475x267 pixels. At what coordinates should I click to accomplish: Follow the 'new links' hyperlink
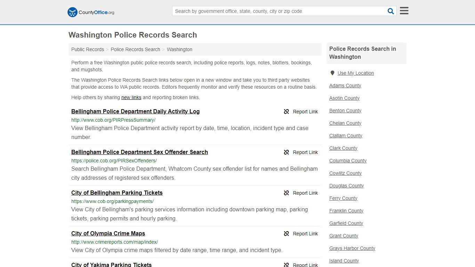(x=131, y=97)
